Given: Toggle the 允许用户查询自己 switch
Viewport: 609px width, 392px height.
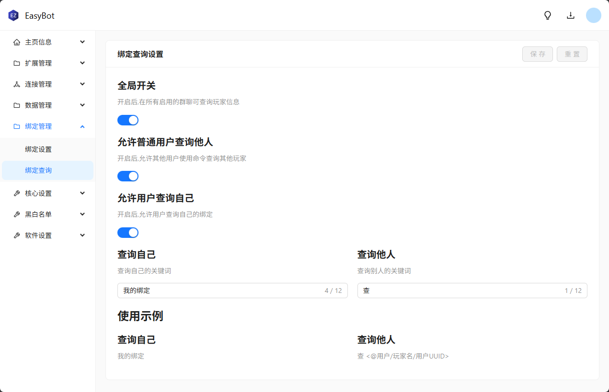Looking at the screenshot, I should 128,233.
